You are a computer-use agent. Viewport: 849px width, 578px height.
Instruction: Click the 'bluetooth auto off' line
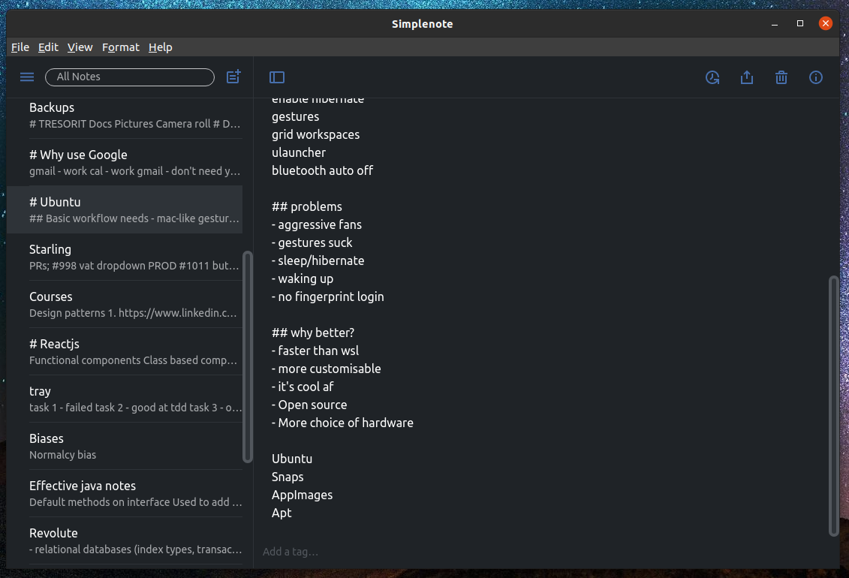coord(322,170)
